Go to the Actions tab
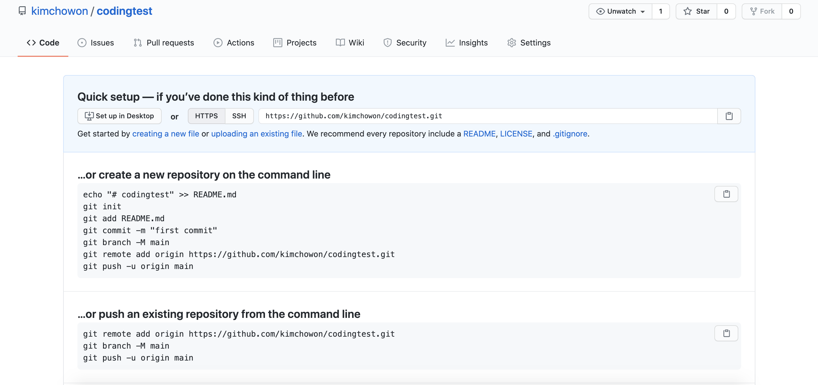 click(234, 42)
